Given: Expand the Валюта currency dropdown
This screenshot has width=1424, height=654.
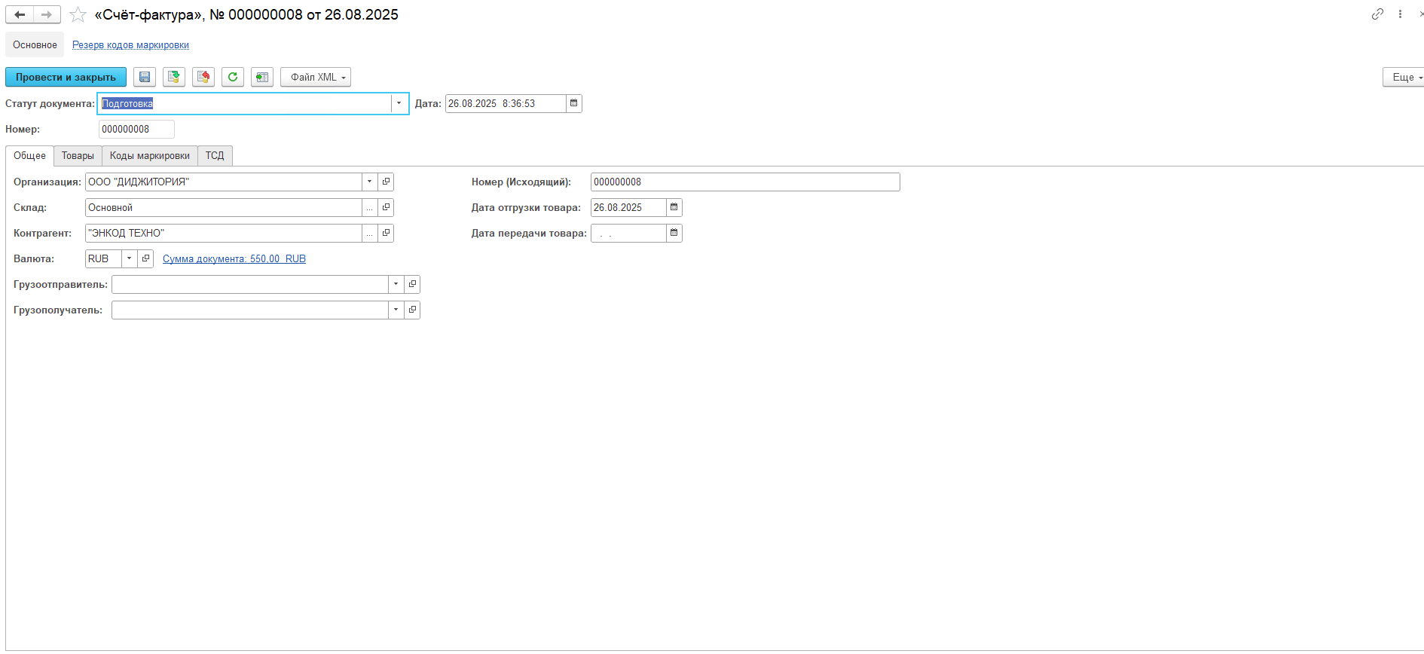Looking at the screenshot, I should (130, 258).
